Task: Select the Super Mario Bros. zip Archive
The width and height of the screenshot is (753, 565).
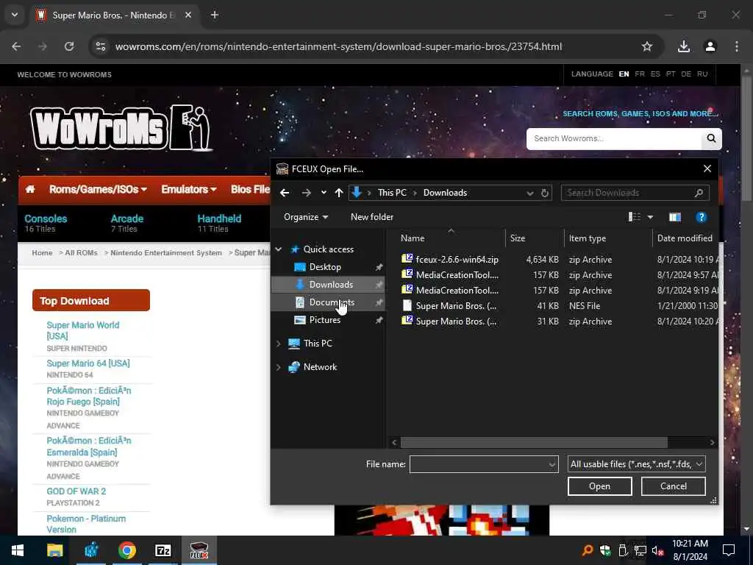Action: [x=456, y=321]
